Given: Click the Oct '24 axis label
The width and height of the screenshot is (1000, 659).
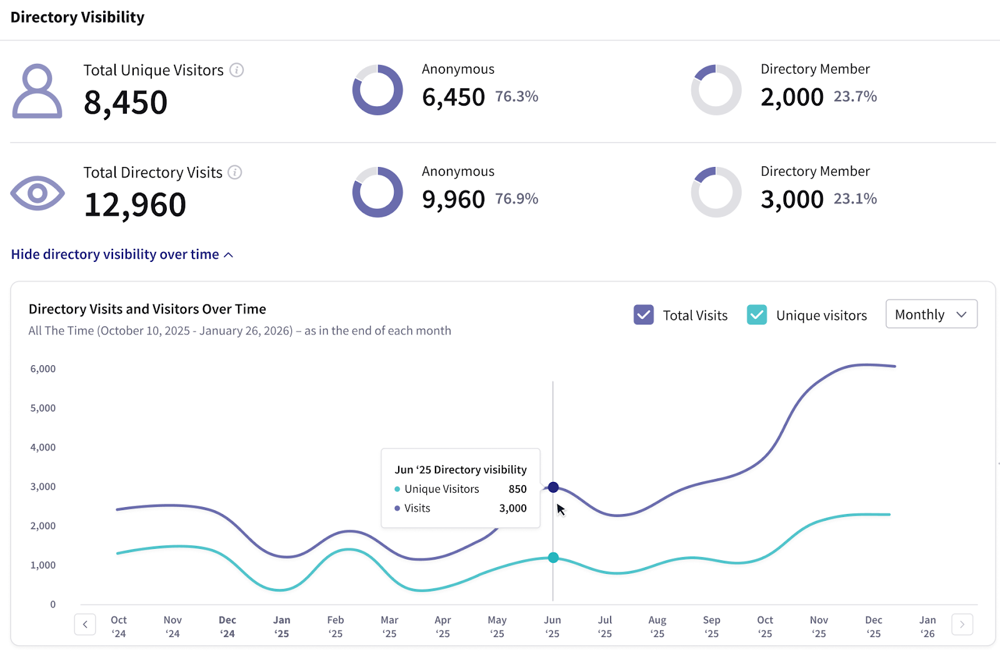Looking at the screenshot, I should (119, 626).
